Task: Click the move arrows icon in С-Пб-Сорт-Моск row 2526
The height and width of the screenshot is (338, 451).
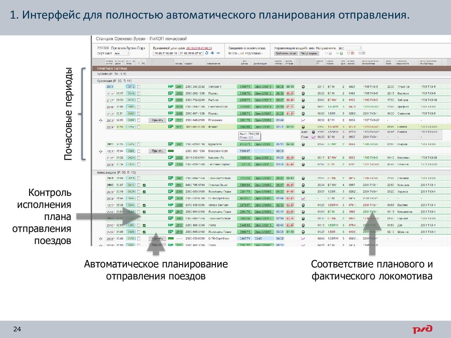Action: (101, 239)
